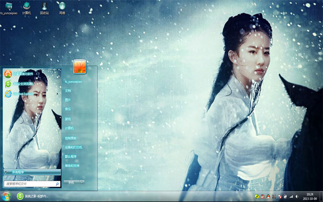
Task: Click the 关机 shutdown button
Action: coord(71,183)
